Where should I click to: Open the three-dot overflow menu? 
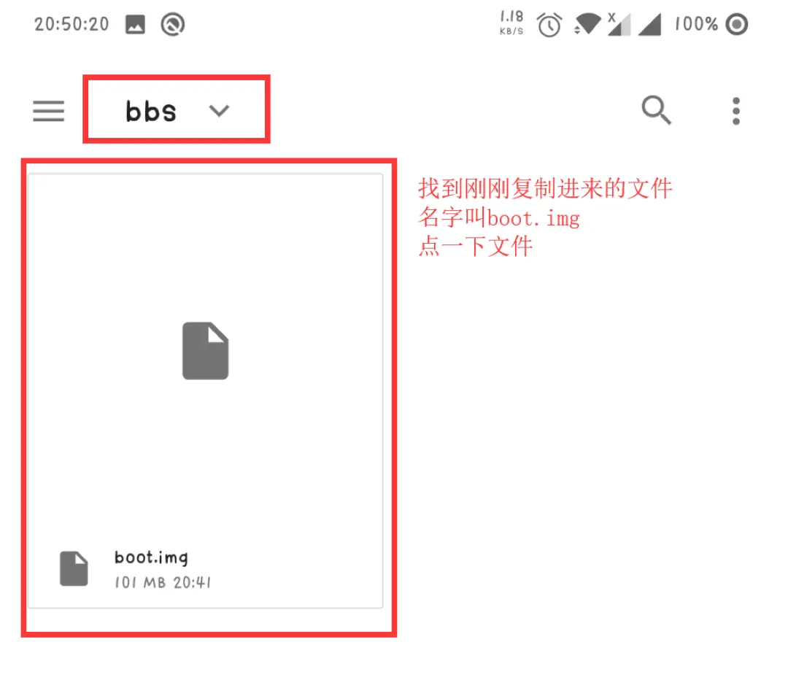[735, 111]
